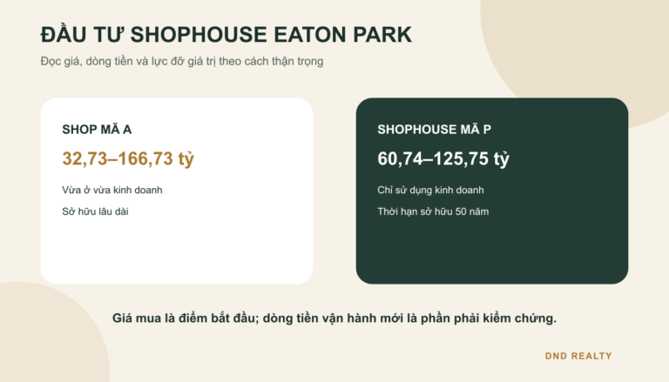The image size is (669, 382).
Task: Select the word SHOPHOUSE in the main title
Action: [199, 35]
